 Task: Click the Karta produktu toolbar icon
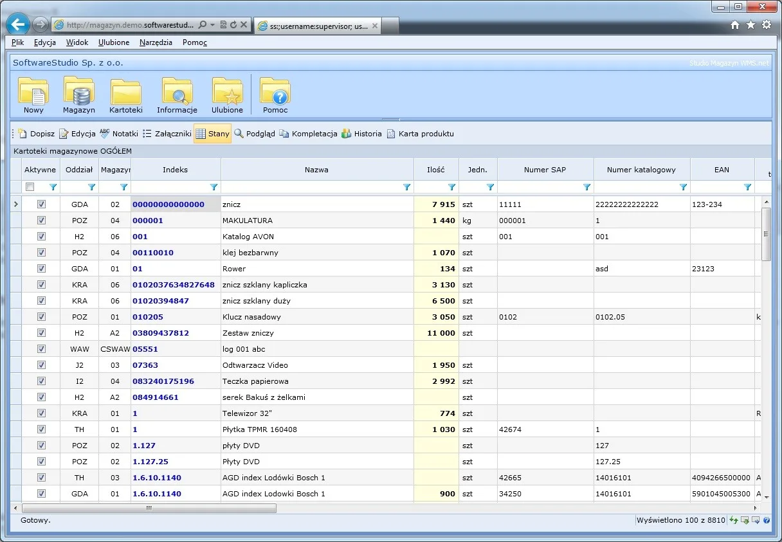tap(391, 134)
